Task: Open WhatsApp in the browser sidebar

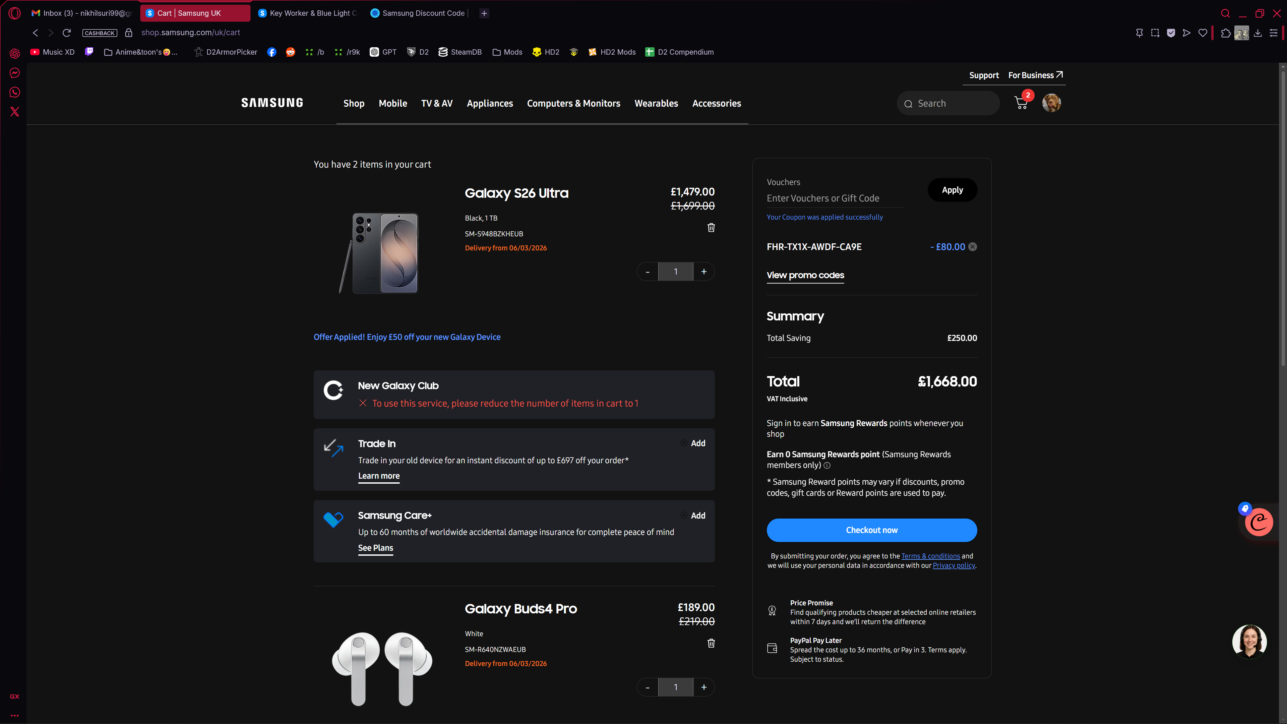Action: 14,93
